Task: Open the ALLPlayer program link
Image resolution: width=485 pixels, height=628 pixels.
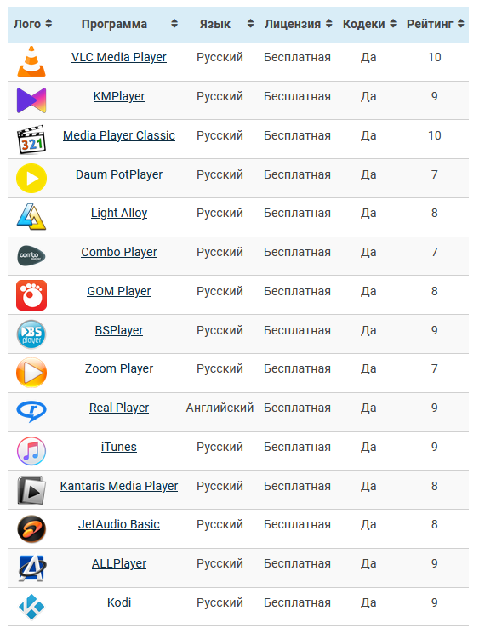Action: [119, 563]
